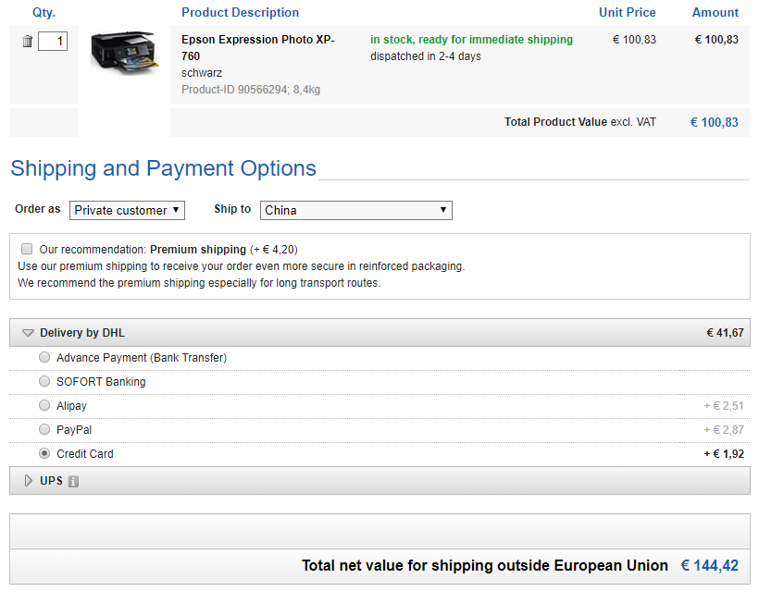Open Epson printer product thumbnail
Viewport: 759px width, 591px height.
click(x=124, y=53)
